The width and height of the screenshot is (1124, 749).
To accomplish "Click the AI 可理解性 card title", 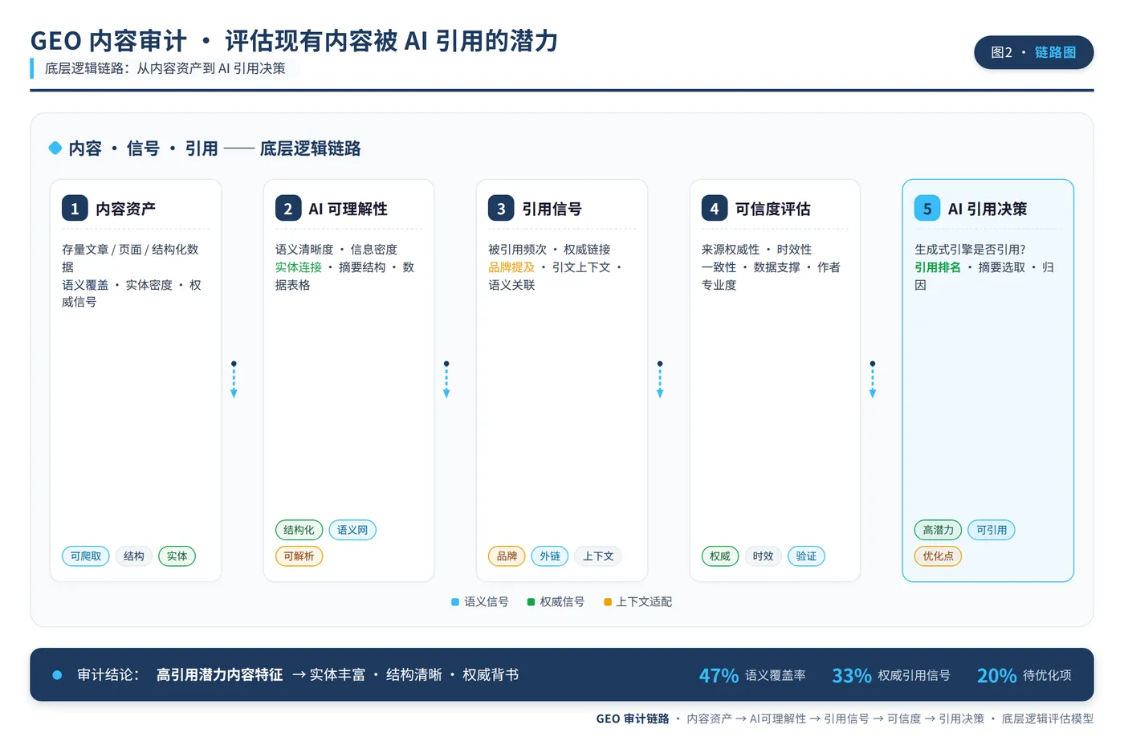I will 348,209.
